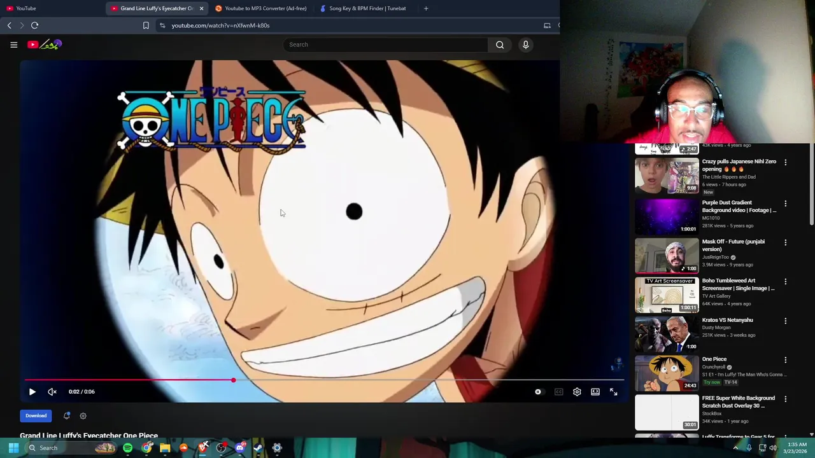The image size is (815, 458).
Task: Open the Kratos VS Netanyahu thumbnail
Action: (x=667, y=334)
